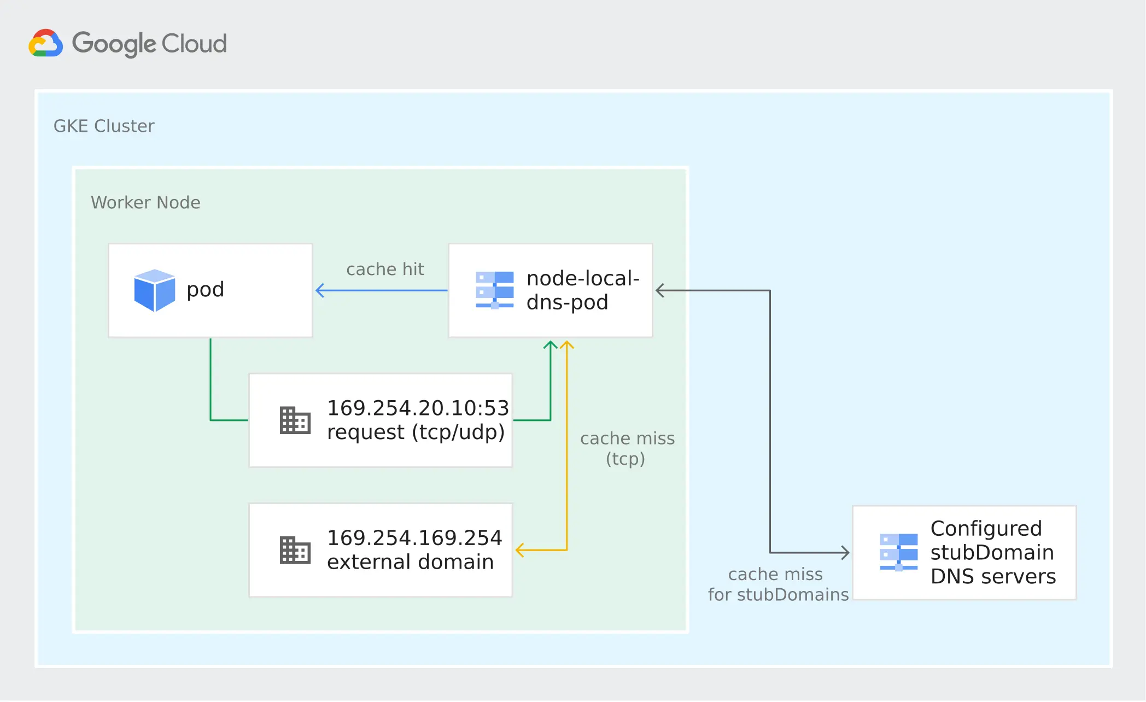Click the Worker Node label
The image size is (1146, 702).
pos(145,202)
